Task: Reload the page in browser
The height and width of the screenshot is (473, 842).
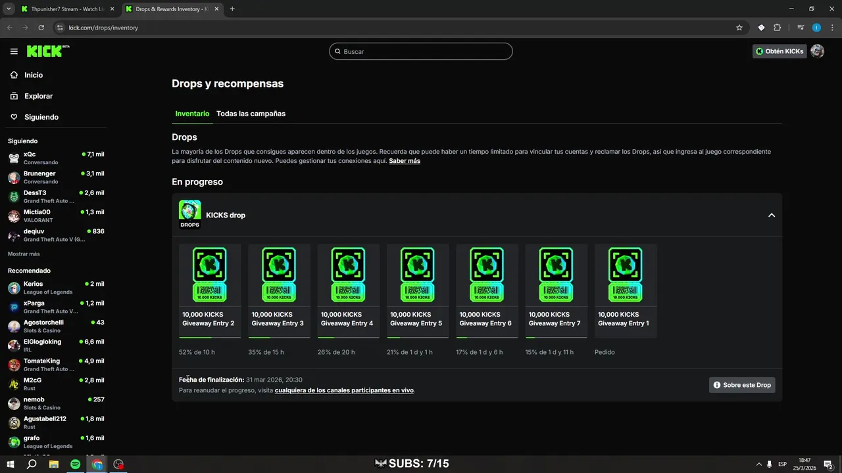Action: [x=41, y=28]
